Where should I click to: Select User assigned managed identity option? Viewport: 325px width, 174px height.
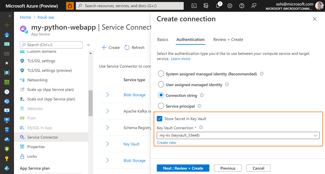[161, 85]
